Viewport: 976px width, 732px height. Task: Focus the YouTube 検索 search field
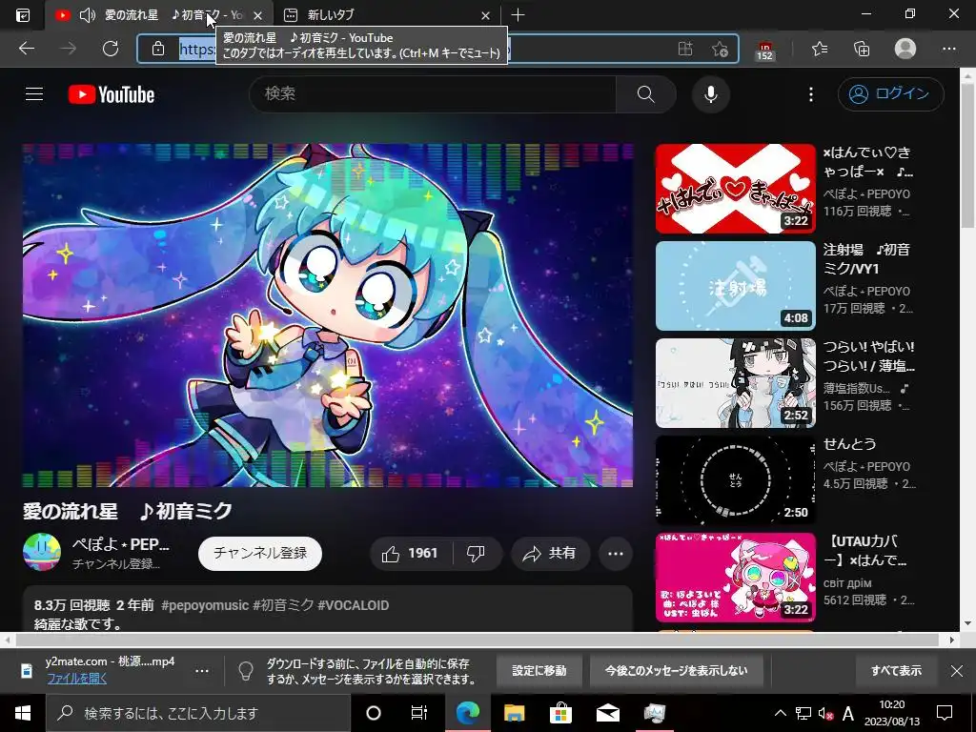(434, 94)
